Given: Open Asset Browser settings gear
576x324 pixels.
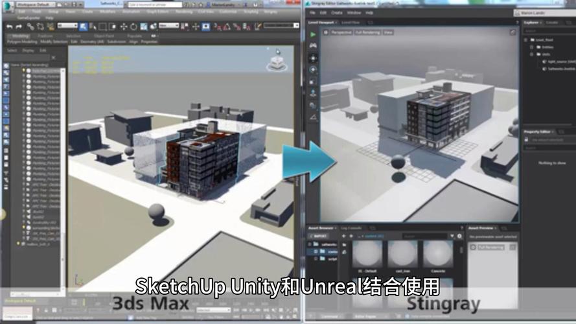Looking at the screenshot, I should [x=459, y=237].
